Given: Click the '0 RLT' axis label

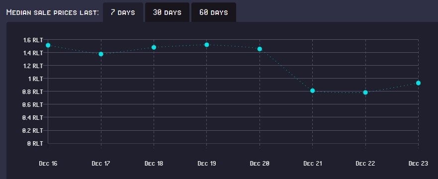Looking at the screenshot, I should (x=35, y=144).
